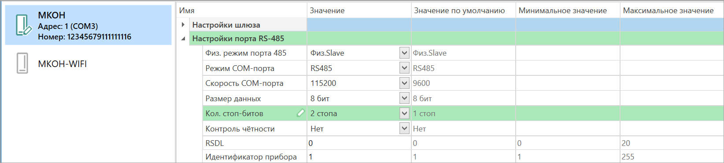The width and height of the screenshot is (724, 163).
Task: Select the МКОН device in the list
Action: [x=88, y=25]
